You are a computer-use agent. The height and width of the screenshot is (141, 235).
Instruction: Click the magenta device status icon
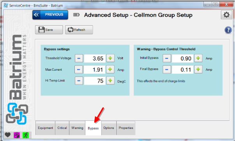point(17,135)
